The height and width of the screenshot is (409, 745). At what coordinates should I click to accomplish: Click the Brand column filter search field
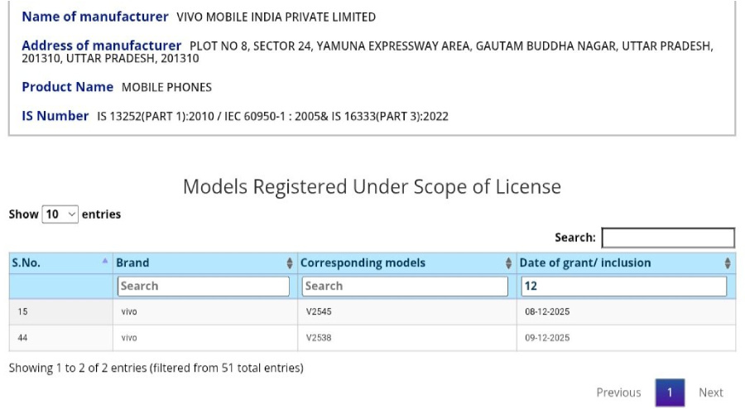click(x=204, y=286)
